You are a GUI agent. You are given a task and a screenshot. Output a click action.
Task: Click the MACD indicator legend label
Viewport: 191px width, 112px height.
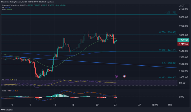(x=4, y=91)
